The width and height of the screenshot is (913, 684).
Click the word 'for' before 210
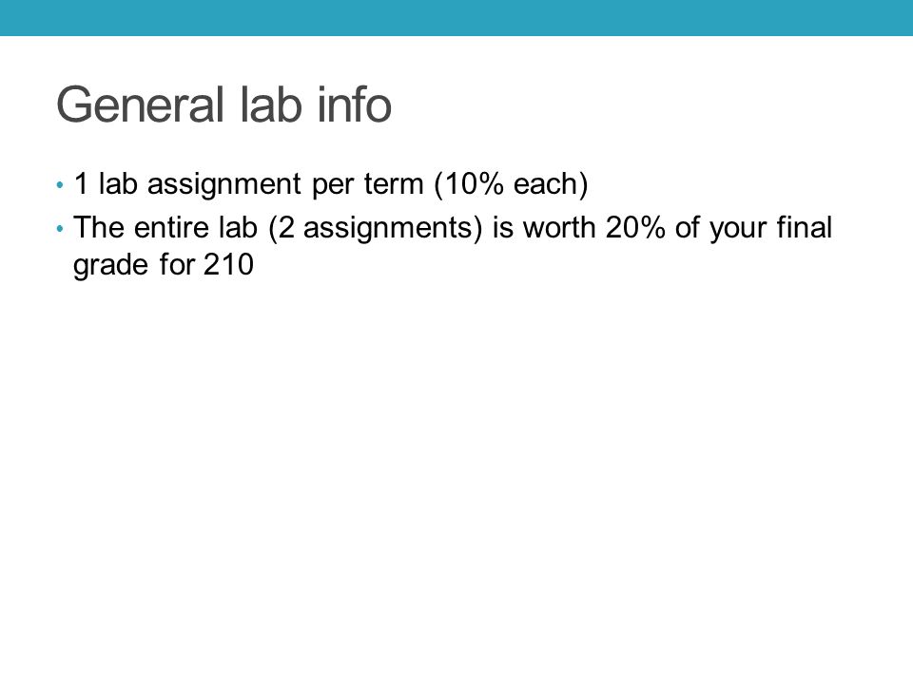177,265
